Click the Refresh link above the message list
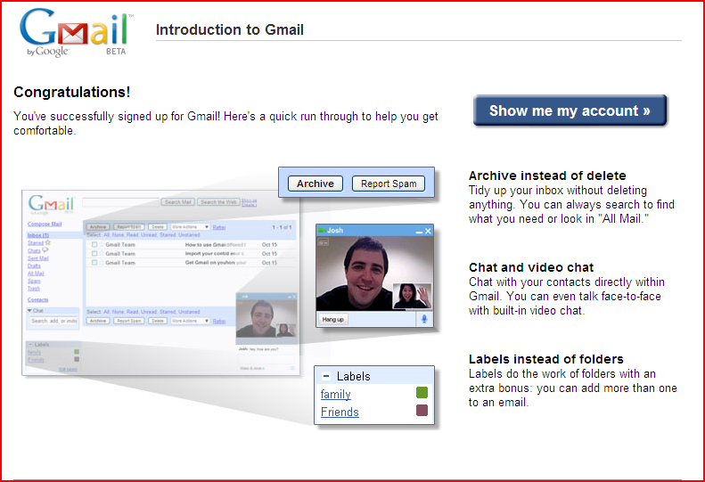Screen dimensions: 705x482 219,227
